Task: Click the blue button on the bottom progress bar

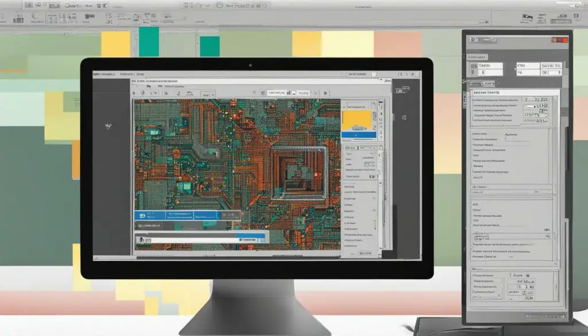Action: pos(252,237)
